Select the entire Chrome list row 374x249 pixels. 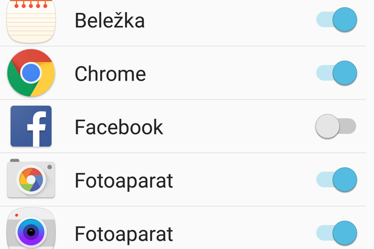point(183,73)
